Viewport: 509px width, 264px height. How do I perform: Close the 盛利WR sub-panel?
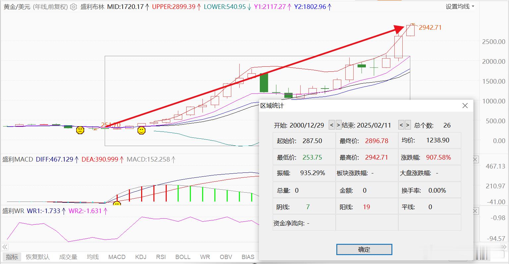click(475, 211)
